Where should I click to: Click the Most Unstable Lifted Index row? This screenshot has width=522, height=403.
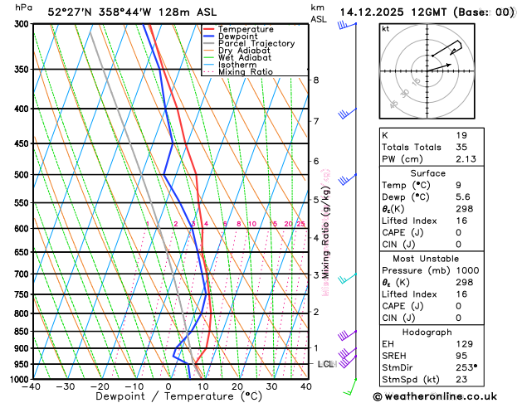click(432, 294)
